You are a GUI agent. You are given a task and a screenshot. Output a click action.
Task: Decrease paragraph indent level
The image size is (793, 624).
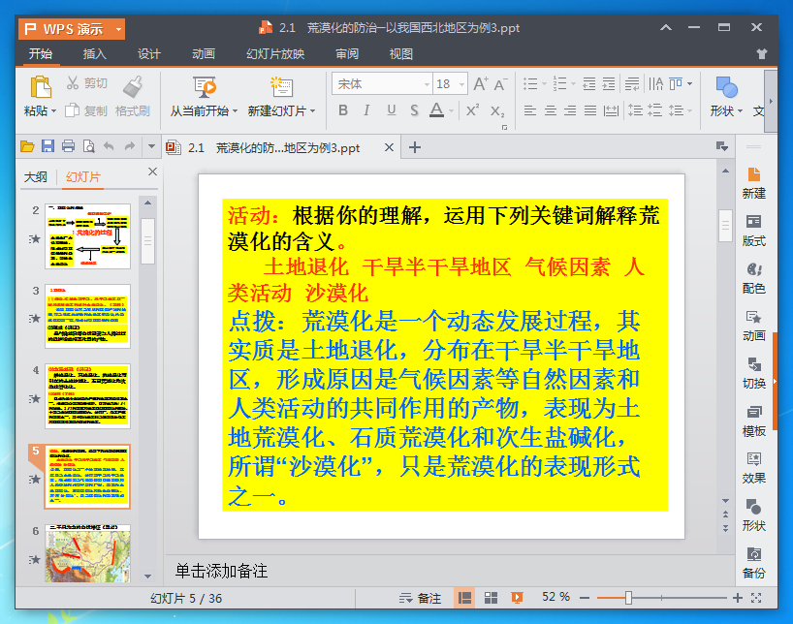[589, 84]
